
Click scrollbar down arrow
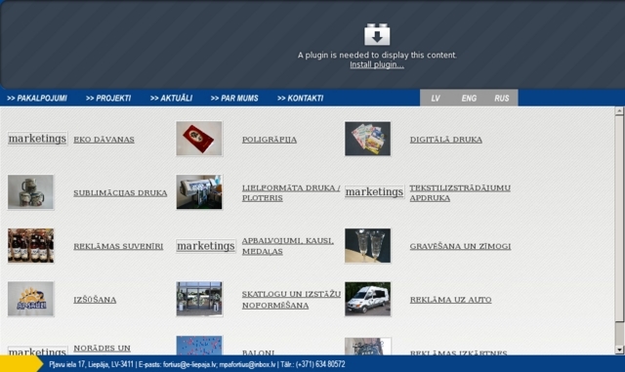[x=618, y=351]
